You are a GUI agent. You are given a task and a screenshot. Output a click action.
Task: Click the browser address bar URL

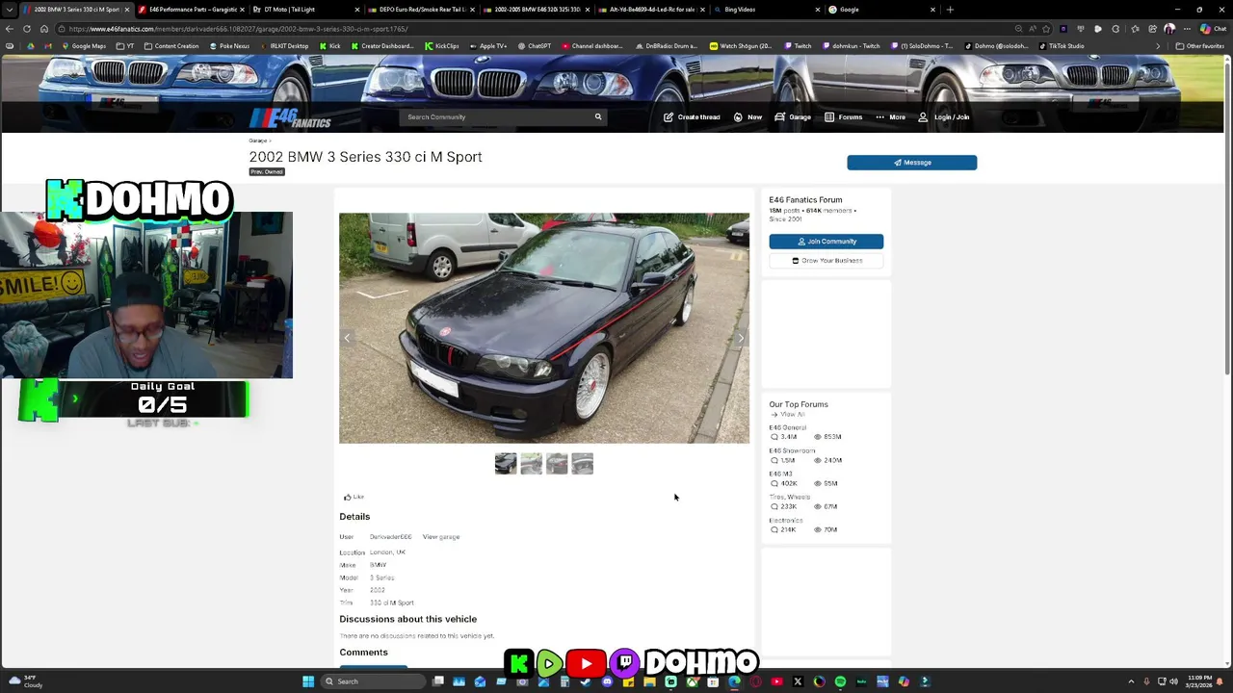pyautogui.click(x=239, y=29)
